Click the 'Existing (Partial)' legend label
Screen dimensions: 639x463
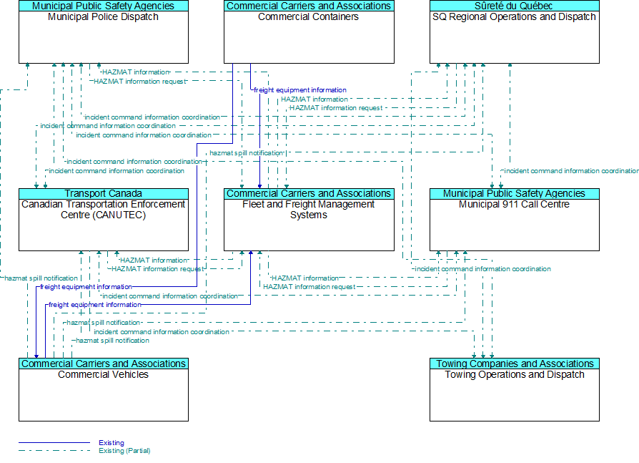point(124,451)
